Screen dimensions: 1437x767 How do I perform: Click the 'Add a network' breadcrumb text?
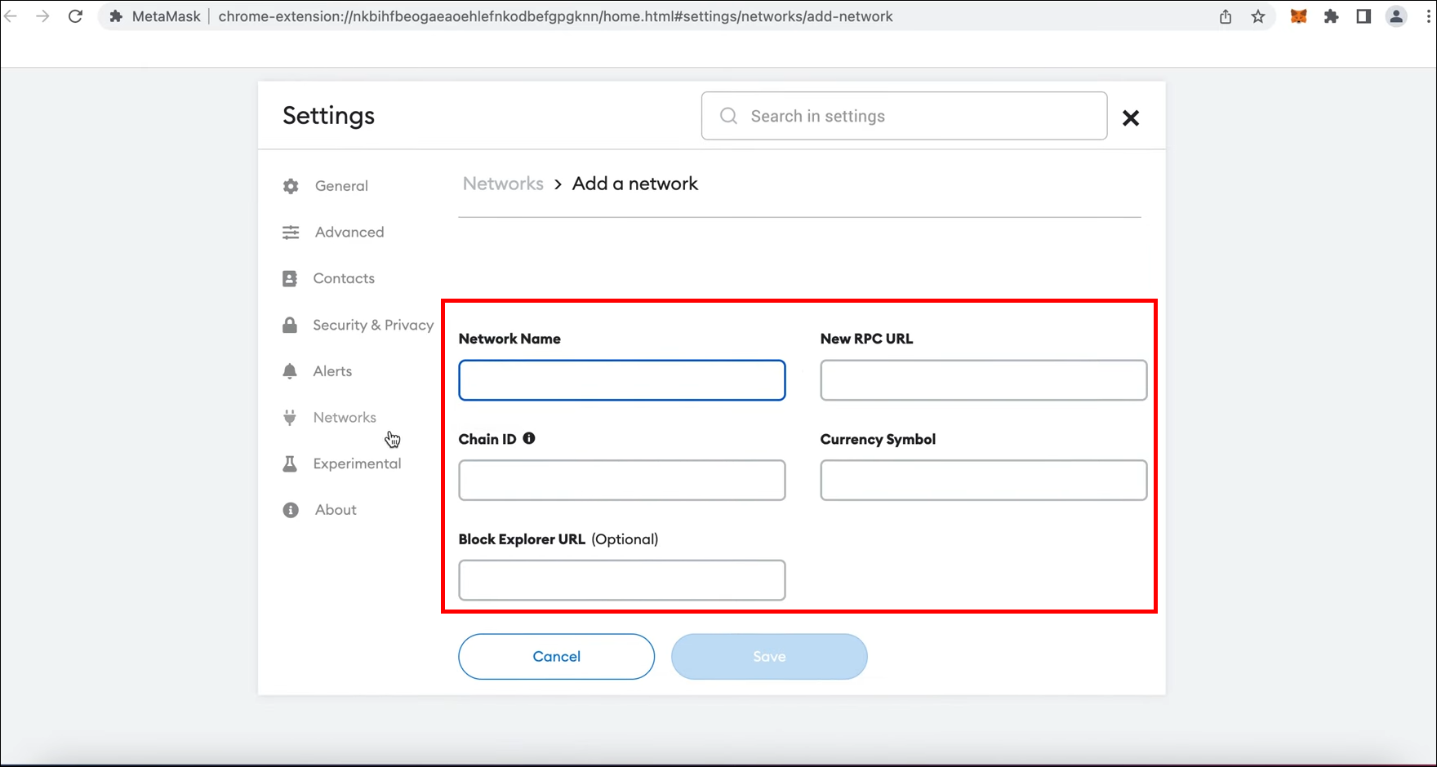click(635, 184)
